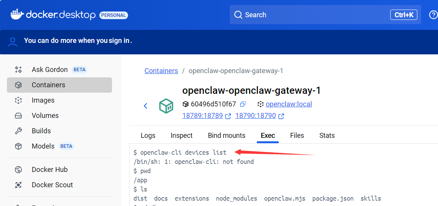The image size is (438, 206).
Task: Select Containers in the sidebar
Action: (x=59, y=85)
